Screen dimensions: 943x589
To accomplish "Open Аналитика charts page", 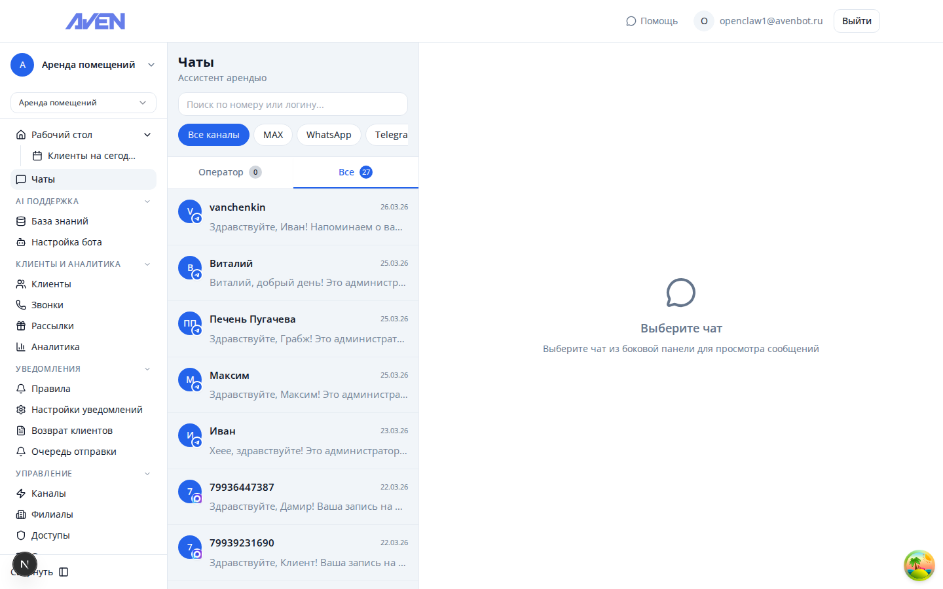I will coord(55,347).
